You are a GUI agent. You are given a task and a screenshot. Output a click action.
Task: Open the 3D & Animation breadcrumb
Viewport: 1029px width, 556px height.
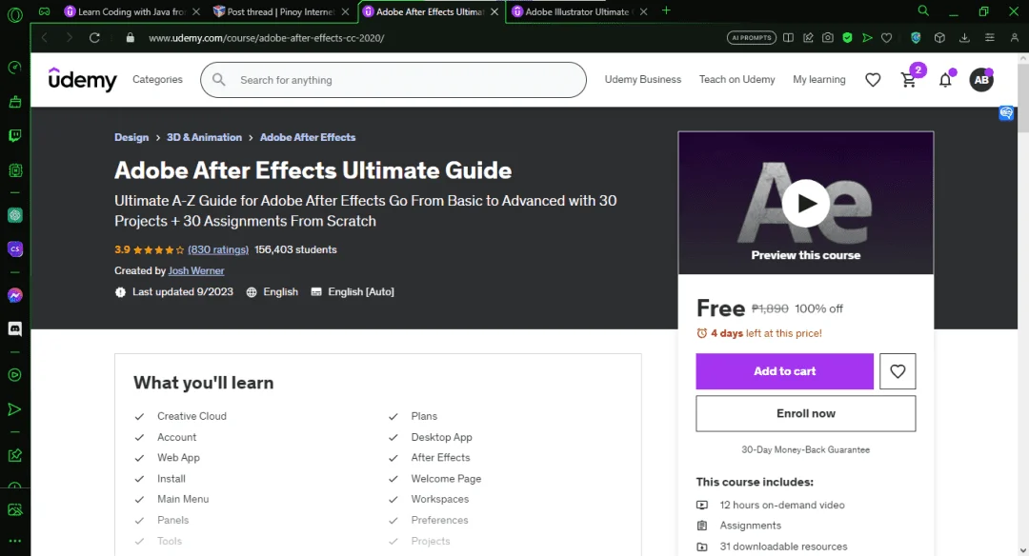pyautogui.click(x=204, y=137)
